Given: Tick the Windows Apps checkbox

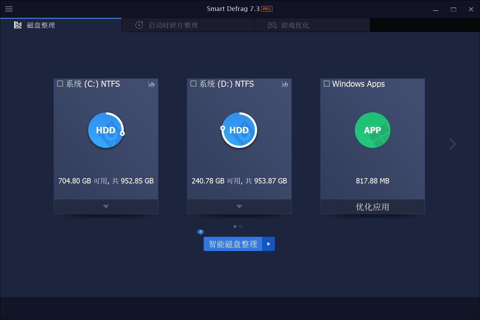Looking at the screenshot, I should pos(327,84).
